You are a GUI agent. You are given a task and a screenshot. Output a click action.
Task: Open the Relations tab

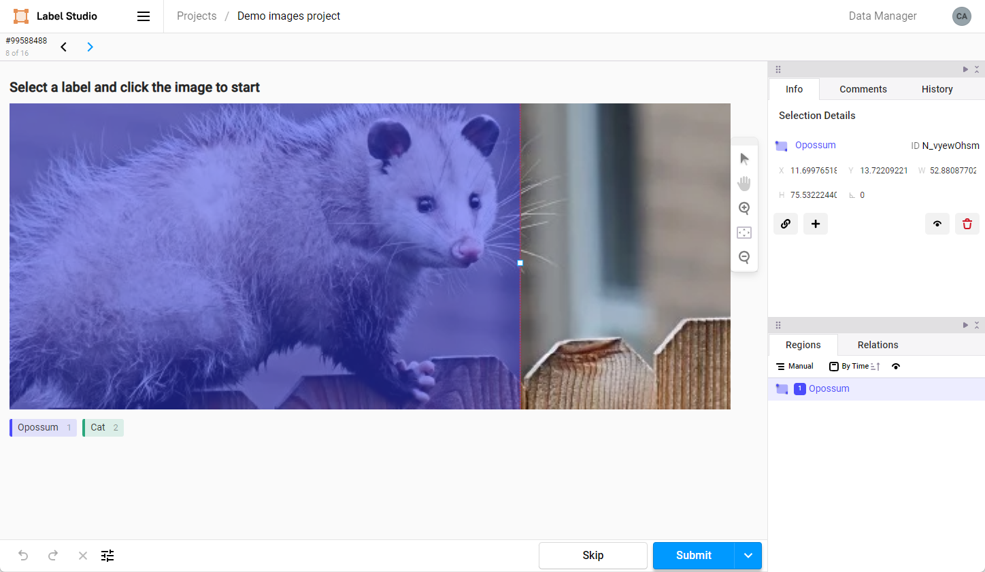click(878, 345)
